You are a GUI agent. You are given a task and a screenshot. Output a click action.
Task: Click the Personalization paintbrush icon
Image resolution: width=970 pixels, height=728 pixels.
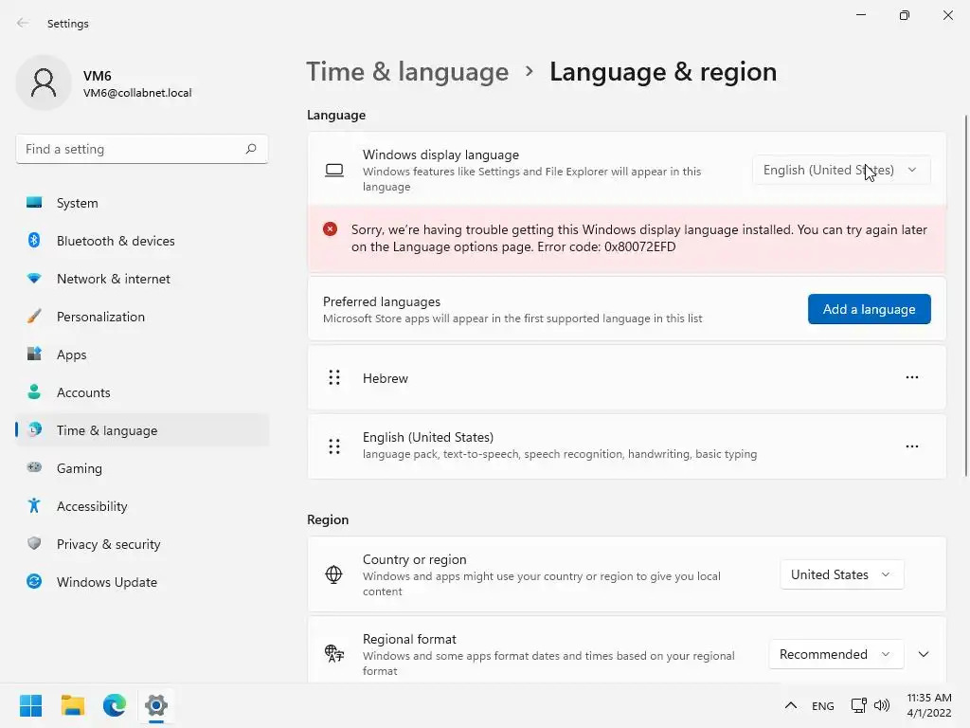pos(34,317)
